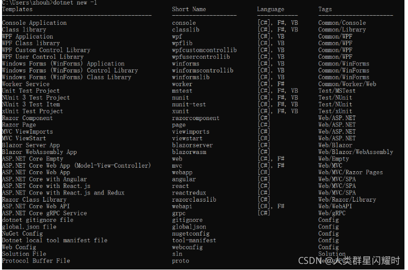Click the 'dotnet new -l' command text

(x=76, y=3)
